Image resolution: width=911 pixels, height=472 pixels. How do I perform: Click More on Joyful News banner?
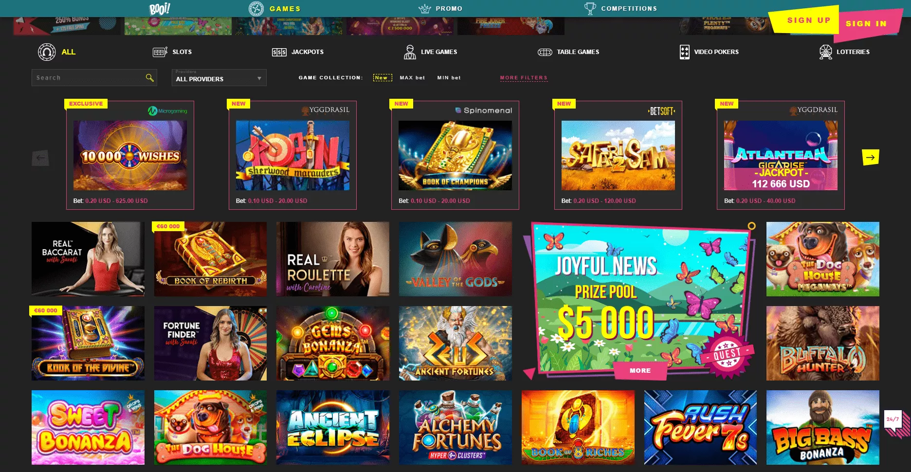pos(640,370)
